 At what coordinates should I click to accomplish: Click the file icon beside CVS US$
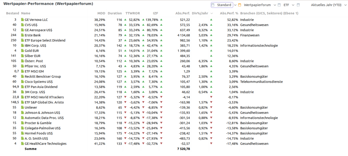pos(22,25)
